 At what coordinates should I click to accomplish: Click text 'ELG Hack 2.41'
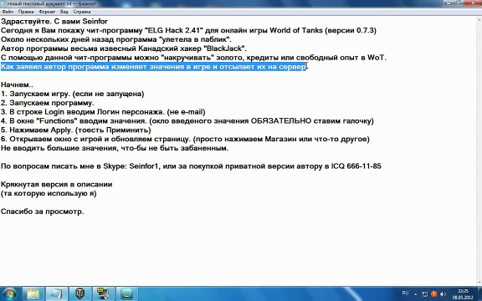coord(175,30)
